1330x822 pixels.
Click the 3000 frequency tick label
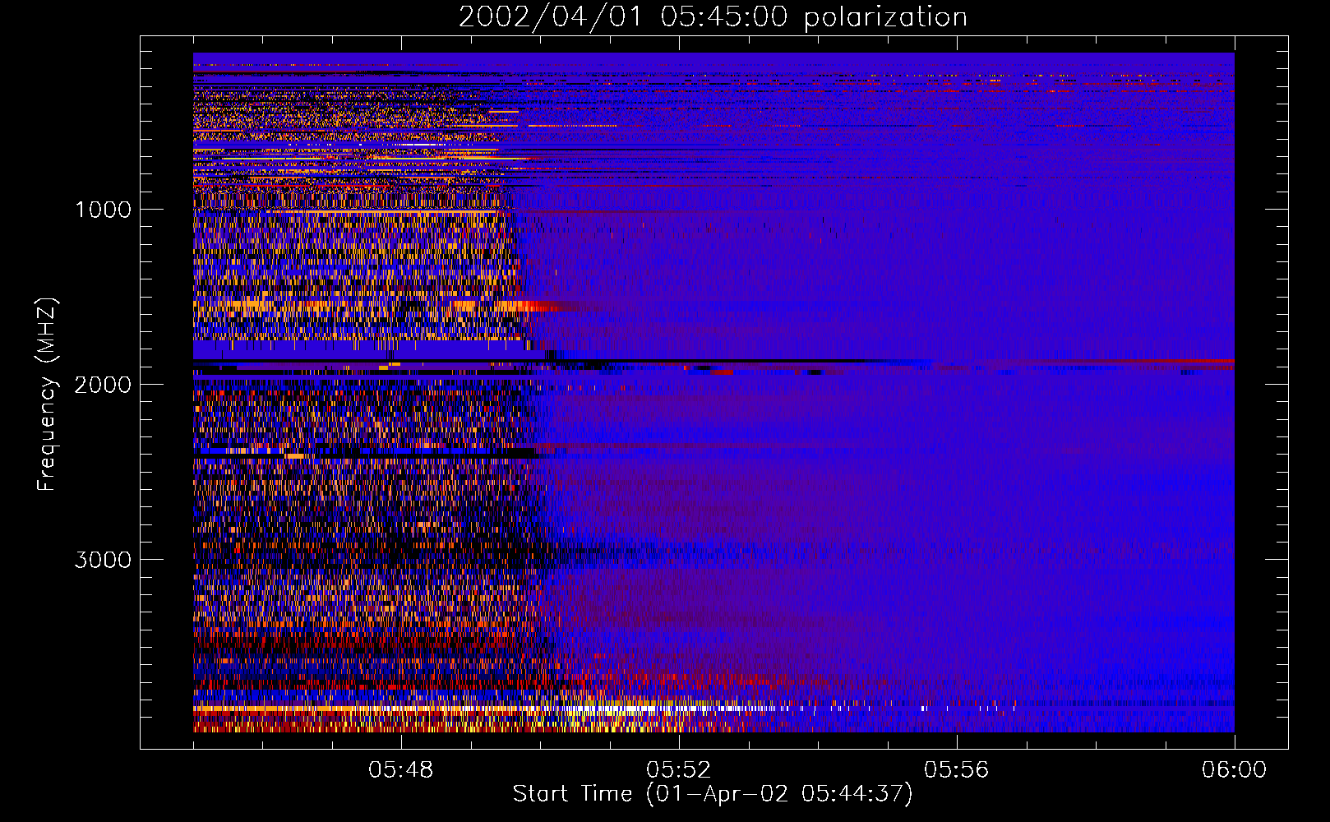click(103, 560)
